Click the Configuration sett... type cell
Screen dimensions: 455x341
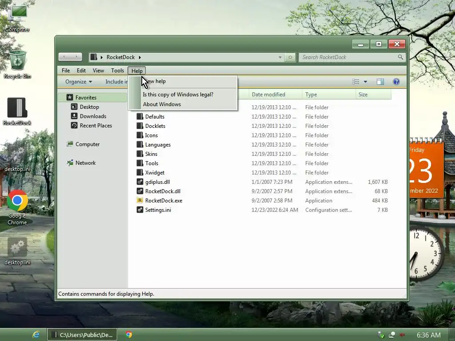(328, 210)
